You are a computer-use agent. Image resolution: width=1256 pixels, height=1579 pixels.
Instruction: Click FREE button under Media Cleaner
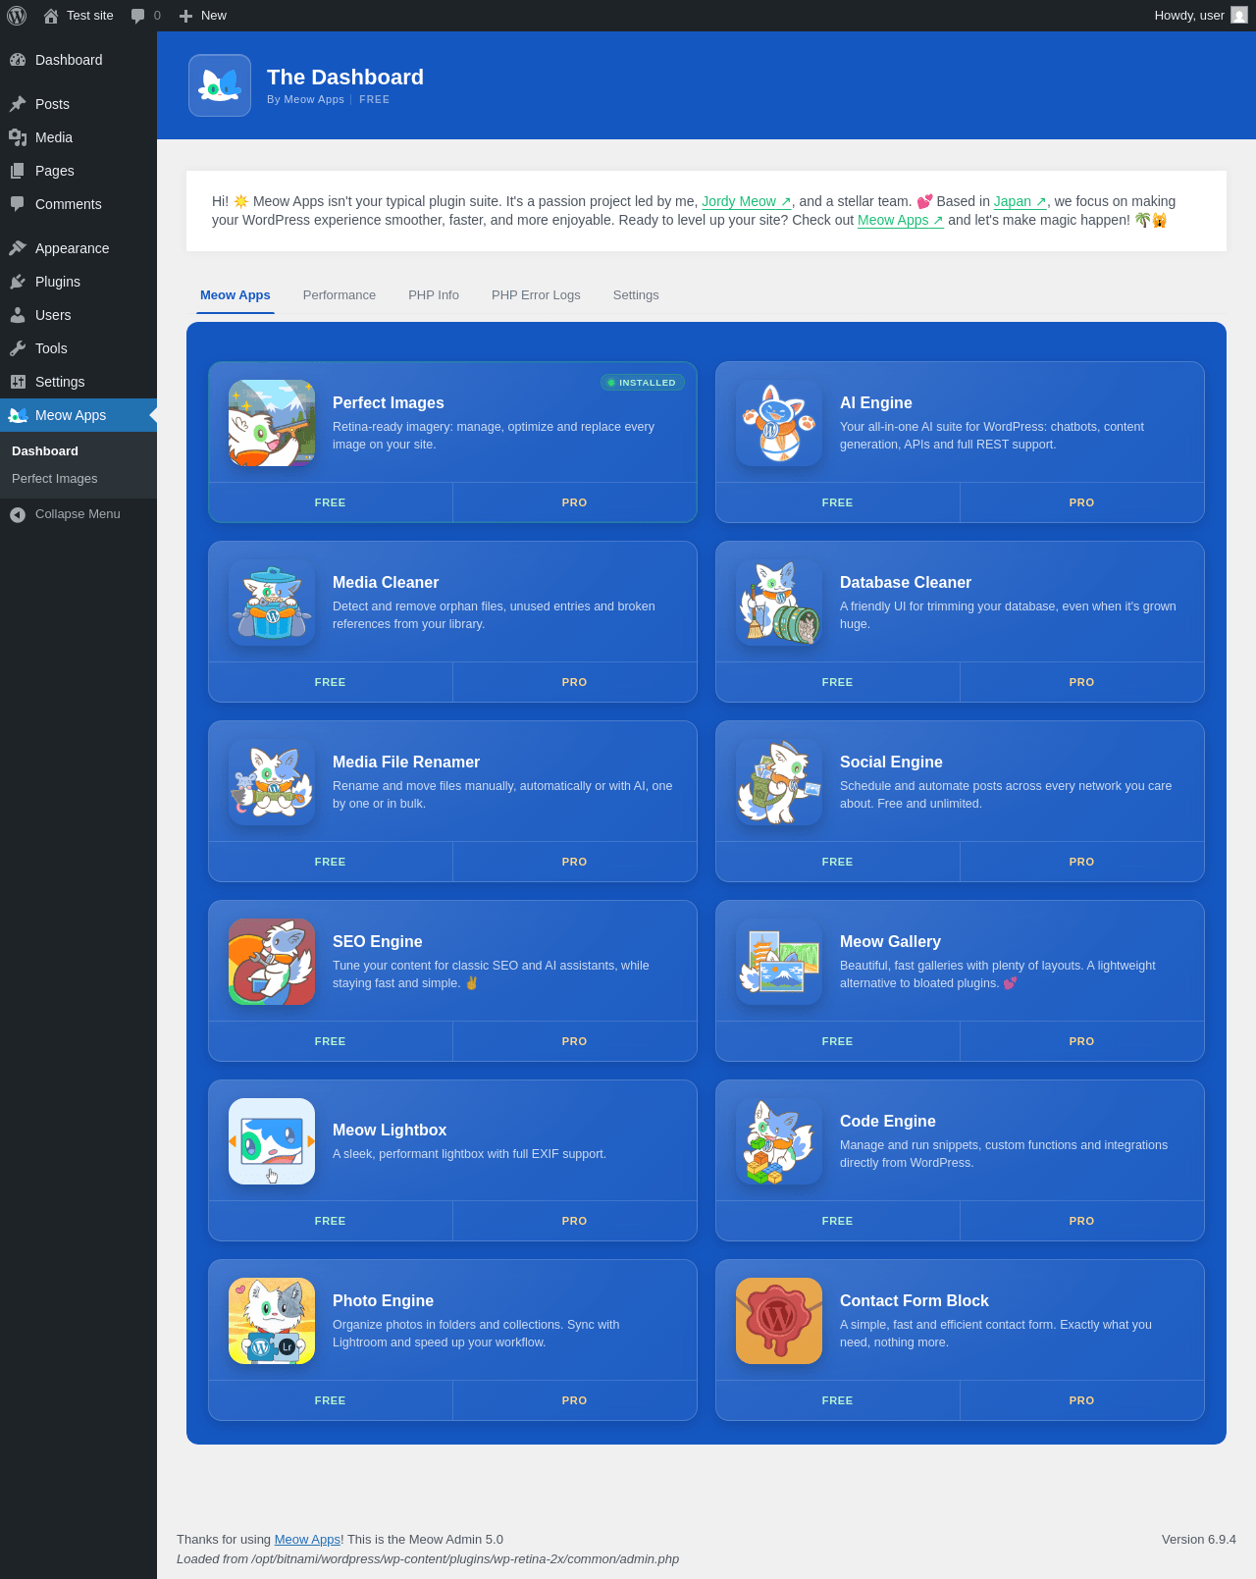(331, 682)
